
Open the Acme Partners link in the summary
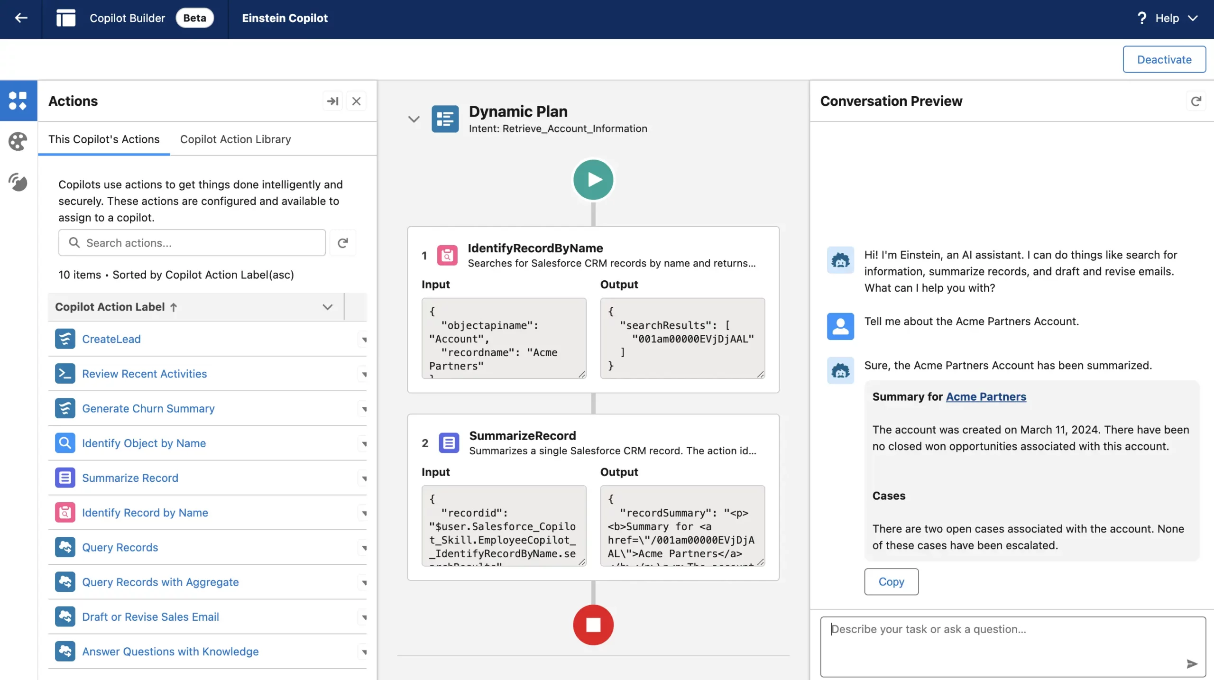985,396
